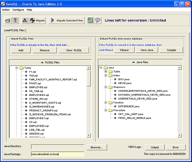This screenshot has width=192, height=162.
Task: Launch the Wizard button
Action: pos(124,50)
